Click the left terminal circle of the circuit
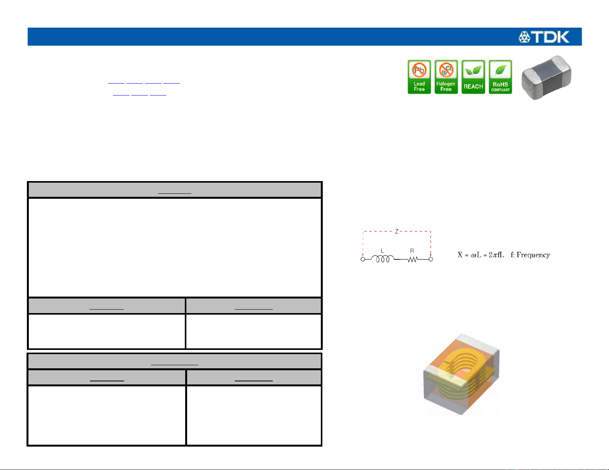 coord(363,259)
